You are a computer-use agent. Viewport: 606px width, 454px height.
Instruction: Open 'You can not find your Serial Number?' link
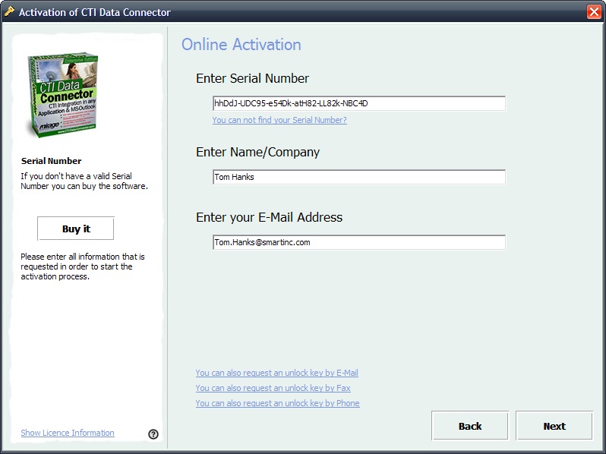(279, 120)
